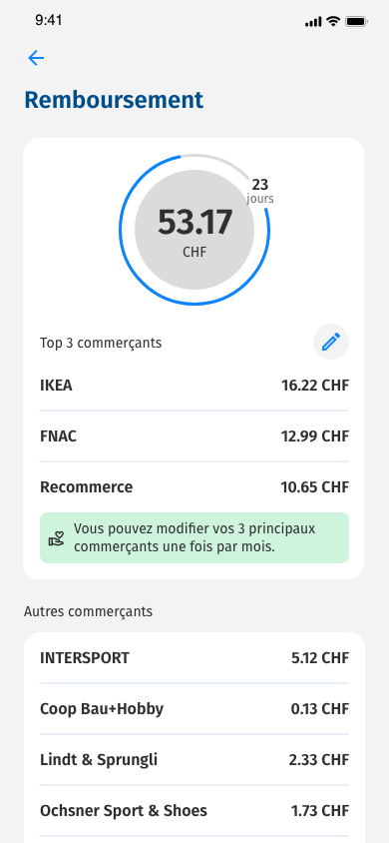Tap the 53.17 CHF total circle
Viewport: 389px width, 843px height.
[x=194, y=230]
